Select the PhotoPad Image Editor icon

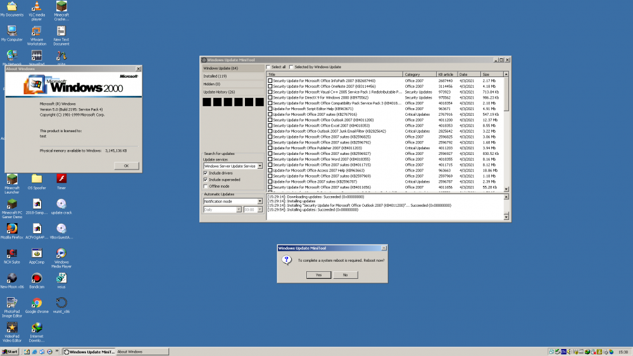[11, 307]
